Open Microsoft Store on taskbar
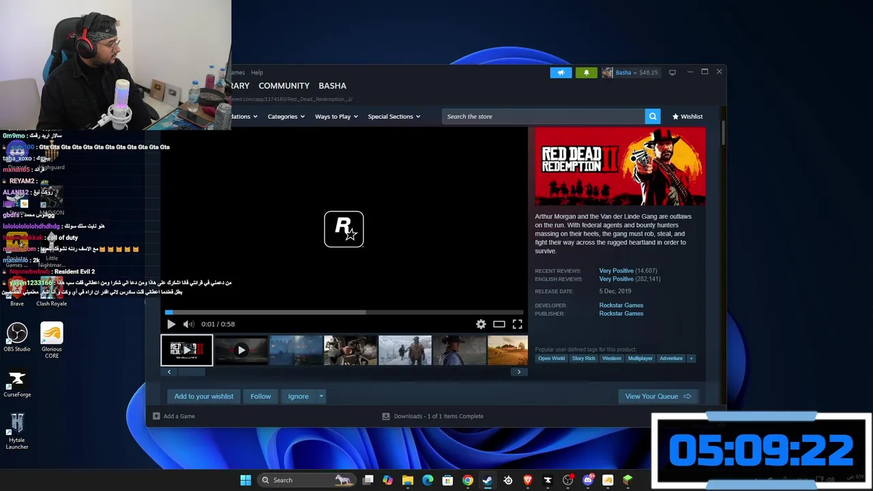873x491 pixels. 447,480
